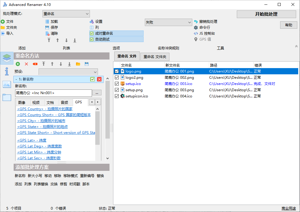Image resolution: width=300 pixels, height=212 pixels.
Task: Disable the 自动测试 checkbox
Action: click(92, 39)
